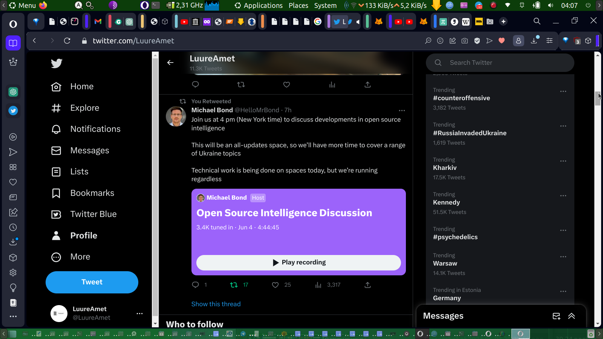Like the tweet above Michael Bond's
The image size is (603, 339).
(287, 84)
